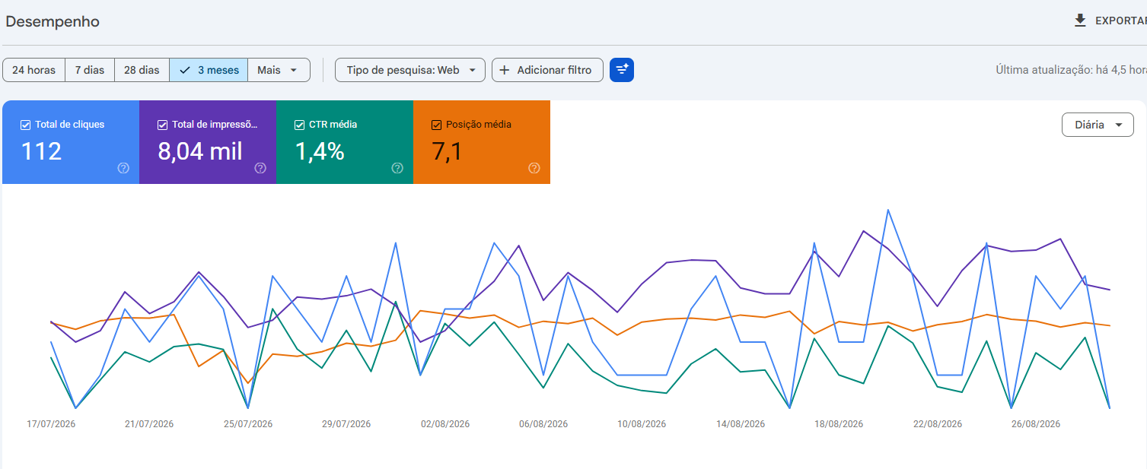
Task: Uncheck the Total de cliques checkbox
Action: [25, 125]
